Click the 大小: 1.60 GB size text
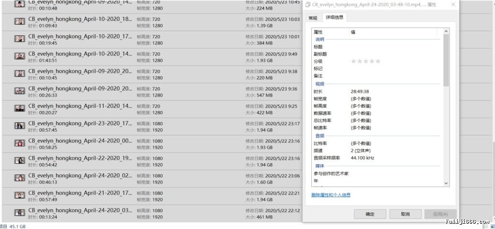This screenshot has width=495, height=229. pyautogui.click(x=259, y=182)
